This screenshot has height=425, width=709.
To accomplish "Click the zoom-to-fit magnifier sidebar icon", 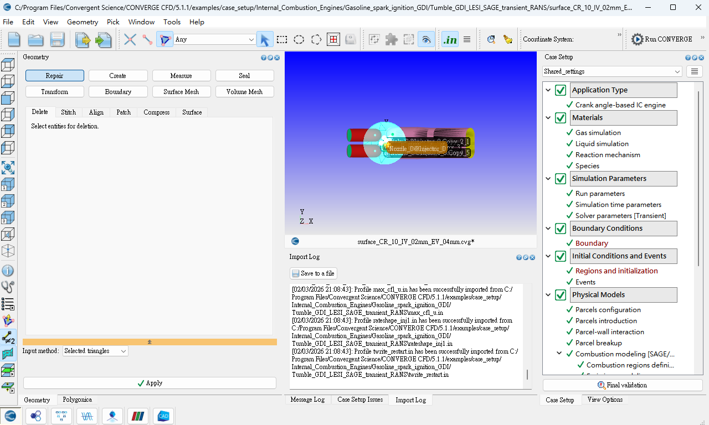I will pos(8,168).
